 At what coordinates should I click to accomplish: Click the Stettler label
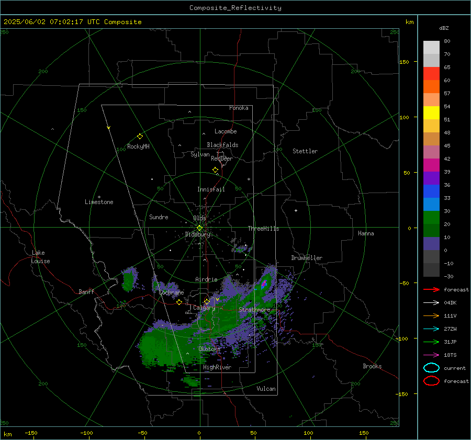point(305,151)
